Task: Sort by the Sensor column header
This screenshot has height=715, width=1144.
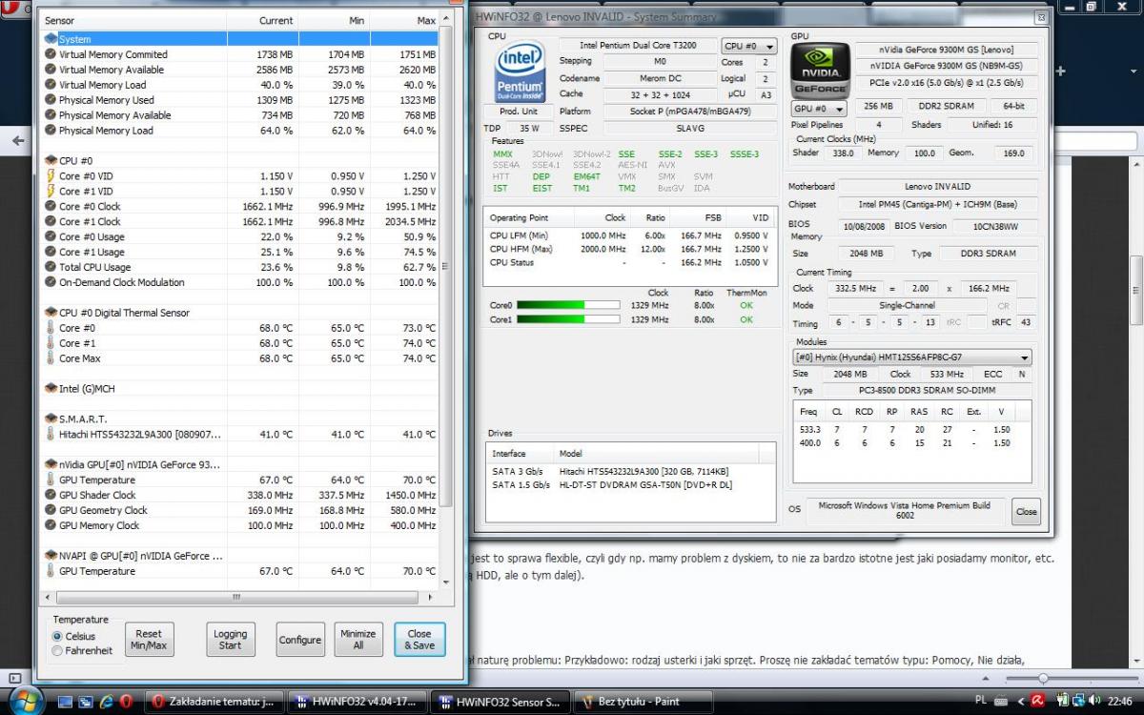Action: [x=134, y=20]
